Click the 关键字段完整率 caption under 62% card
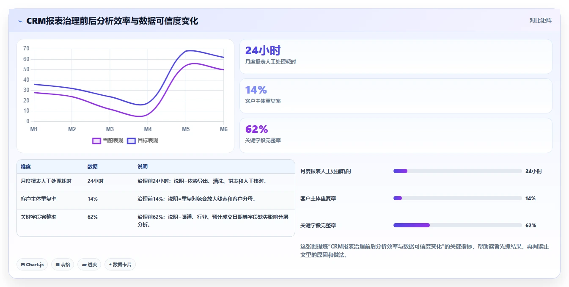 click(263, 141)
